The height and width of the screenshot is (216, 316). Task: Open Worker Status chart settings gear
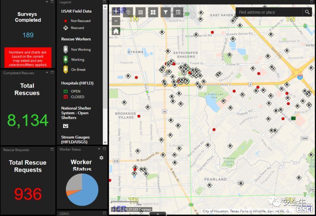tap(101, 158)
